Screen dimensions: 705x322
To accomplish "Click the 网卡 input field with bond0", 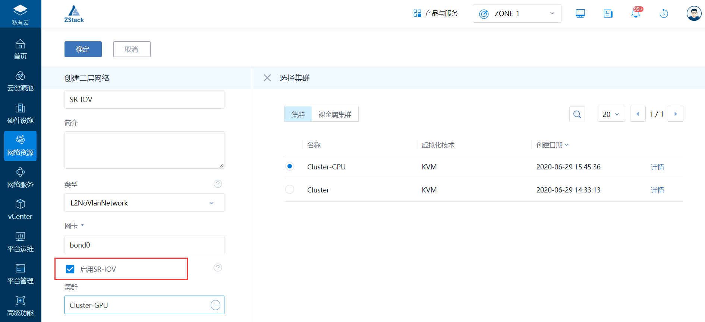I will pyautogui.click(x=144, y=245).
